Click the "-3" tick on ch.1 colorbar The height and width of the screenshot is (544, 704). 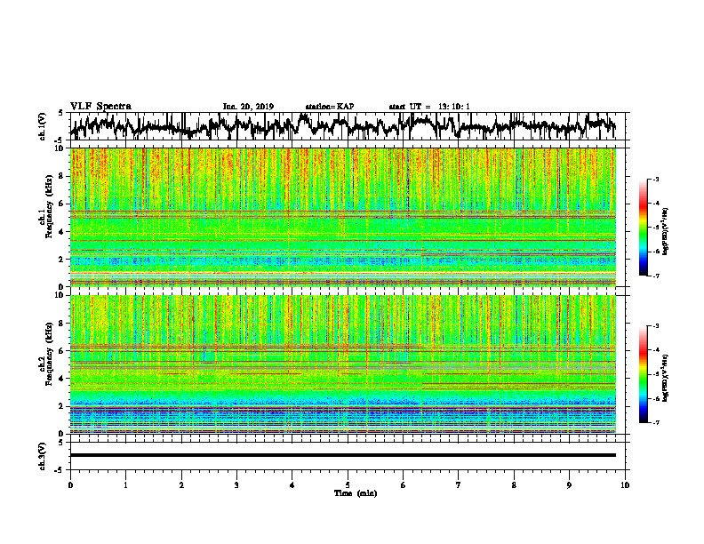pos(655,180)
